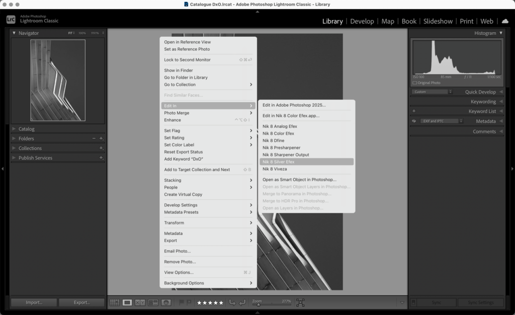
Task: Add a new folder with Folders plus icon
Action: coord(101,138)
